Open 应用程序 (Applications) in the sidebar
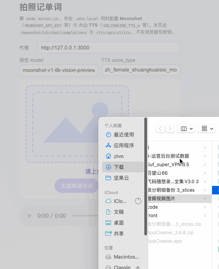The image size is (219, 269). (x=123, y=145)
